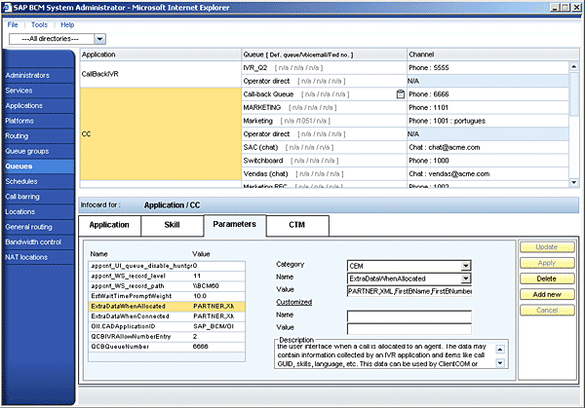Open the Help menu
This screenshot has height=408, width=585.
click(65, 23)
